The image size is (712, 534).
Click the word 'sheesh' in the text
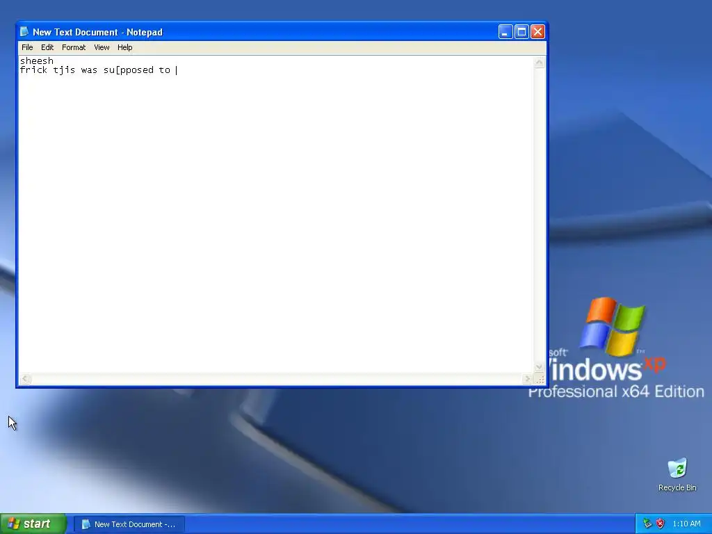(36, 61)
